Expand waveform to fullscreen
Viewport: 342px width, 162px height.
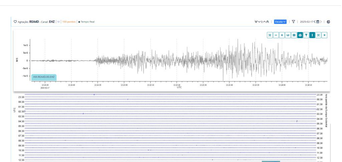pyautogui.click(x=318, y=35)
